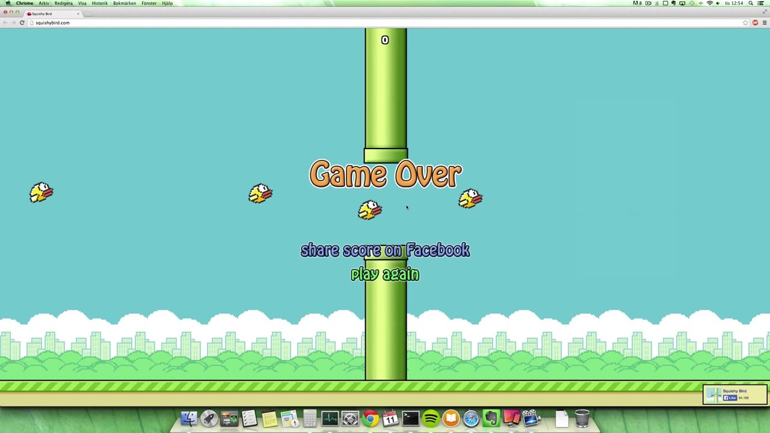Open Evernote from the dock
Viewport: 770px width, 433px height.
pos(491,418)
